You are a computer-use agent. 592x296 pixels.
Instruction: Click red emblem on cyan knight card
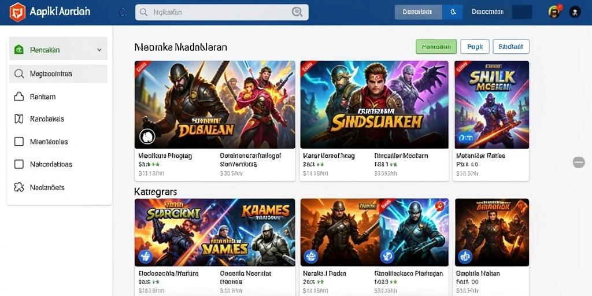pos(439,206)
